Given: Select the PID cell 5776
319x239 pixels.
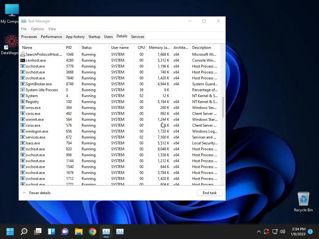Looking at the screenshot, I should click(x=70, y=66).
